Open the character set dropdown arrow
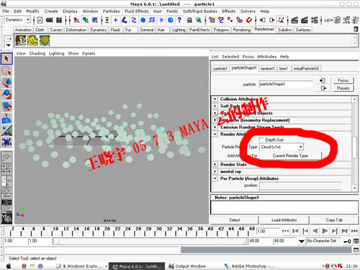 (x=301, y=241)
